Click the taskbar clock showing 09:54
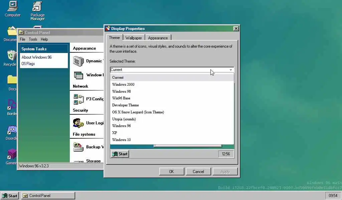The width and height of the screenshot is (342, 200). [x=333, y=196]
